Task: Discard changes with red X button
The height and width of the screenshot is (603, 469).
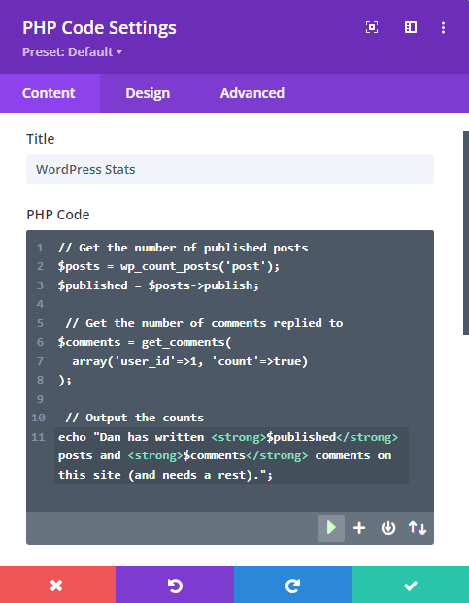Action: [57, 585]
